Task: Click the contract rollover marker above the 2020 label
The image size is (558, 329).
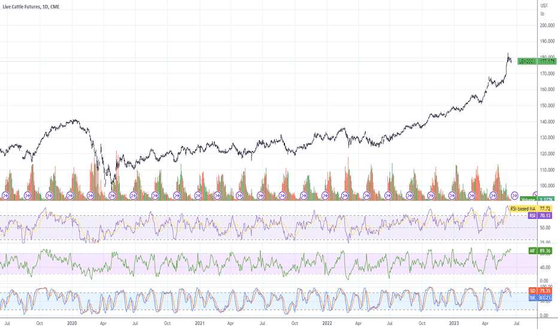Action: [69, 195]
